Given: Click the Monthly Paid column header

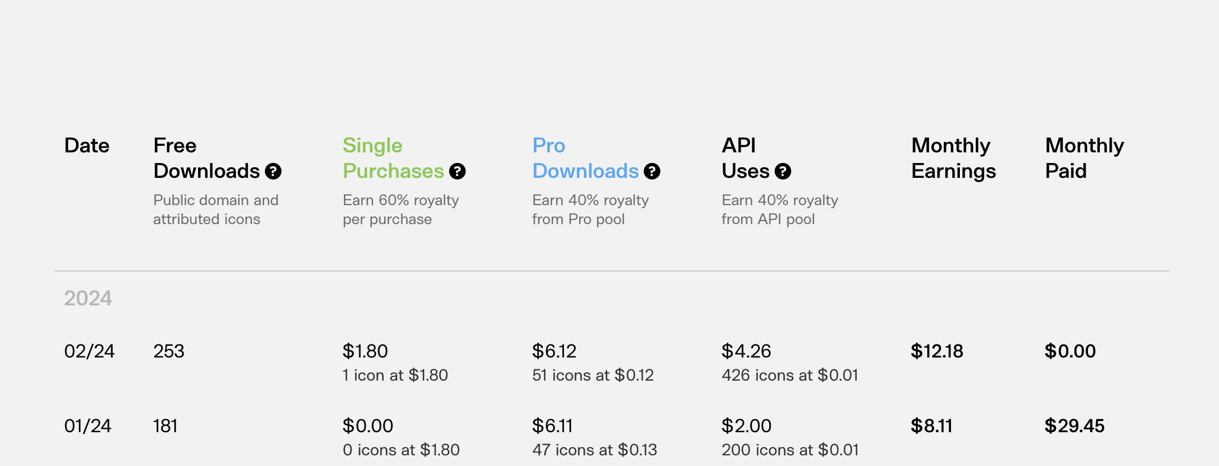Looking at the screenshot, I should (1084, 158).
